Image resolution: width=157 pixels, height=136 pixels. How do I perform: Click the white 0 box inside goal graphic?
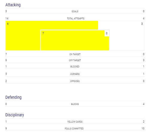click(x=107, y=33)
